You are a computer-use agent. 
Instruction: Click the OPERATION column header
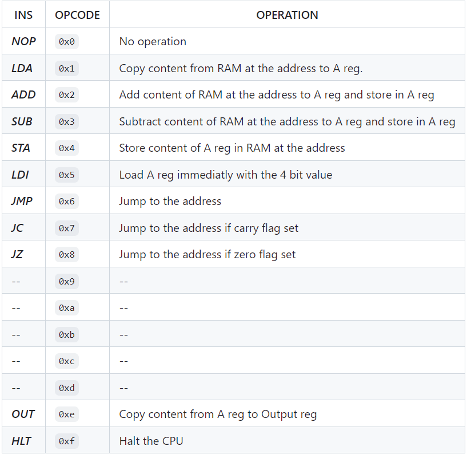[x=287, y=15]
